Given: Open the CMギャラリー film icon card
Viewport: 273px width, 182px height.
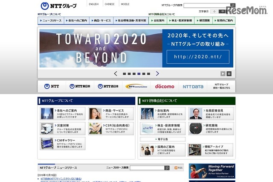Looking at the screenshot, I should pyautogui.click(x=63, y=144).
